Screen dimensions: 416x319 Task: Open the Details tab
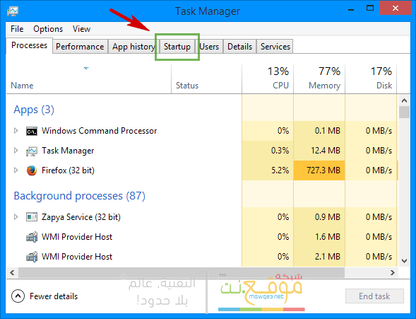point(240,47)
